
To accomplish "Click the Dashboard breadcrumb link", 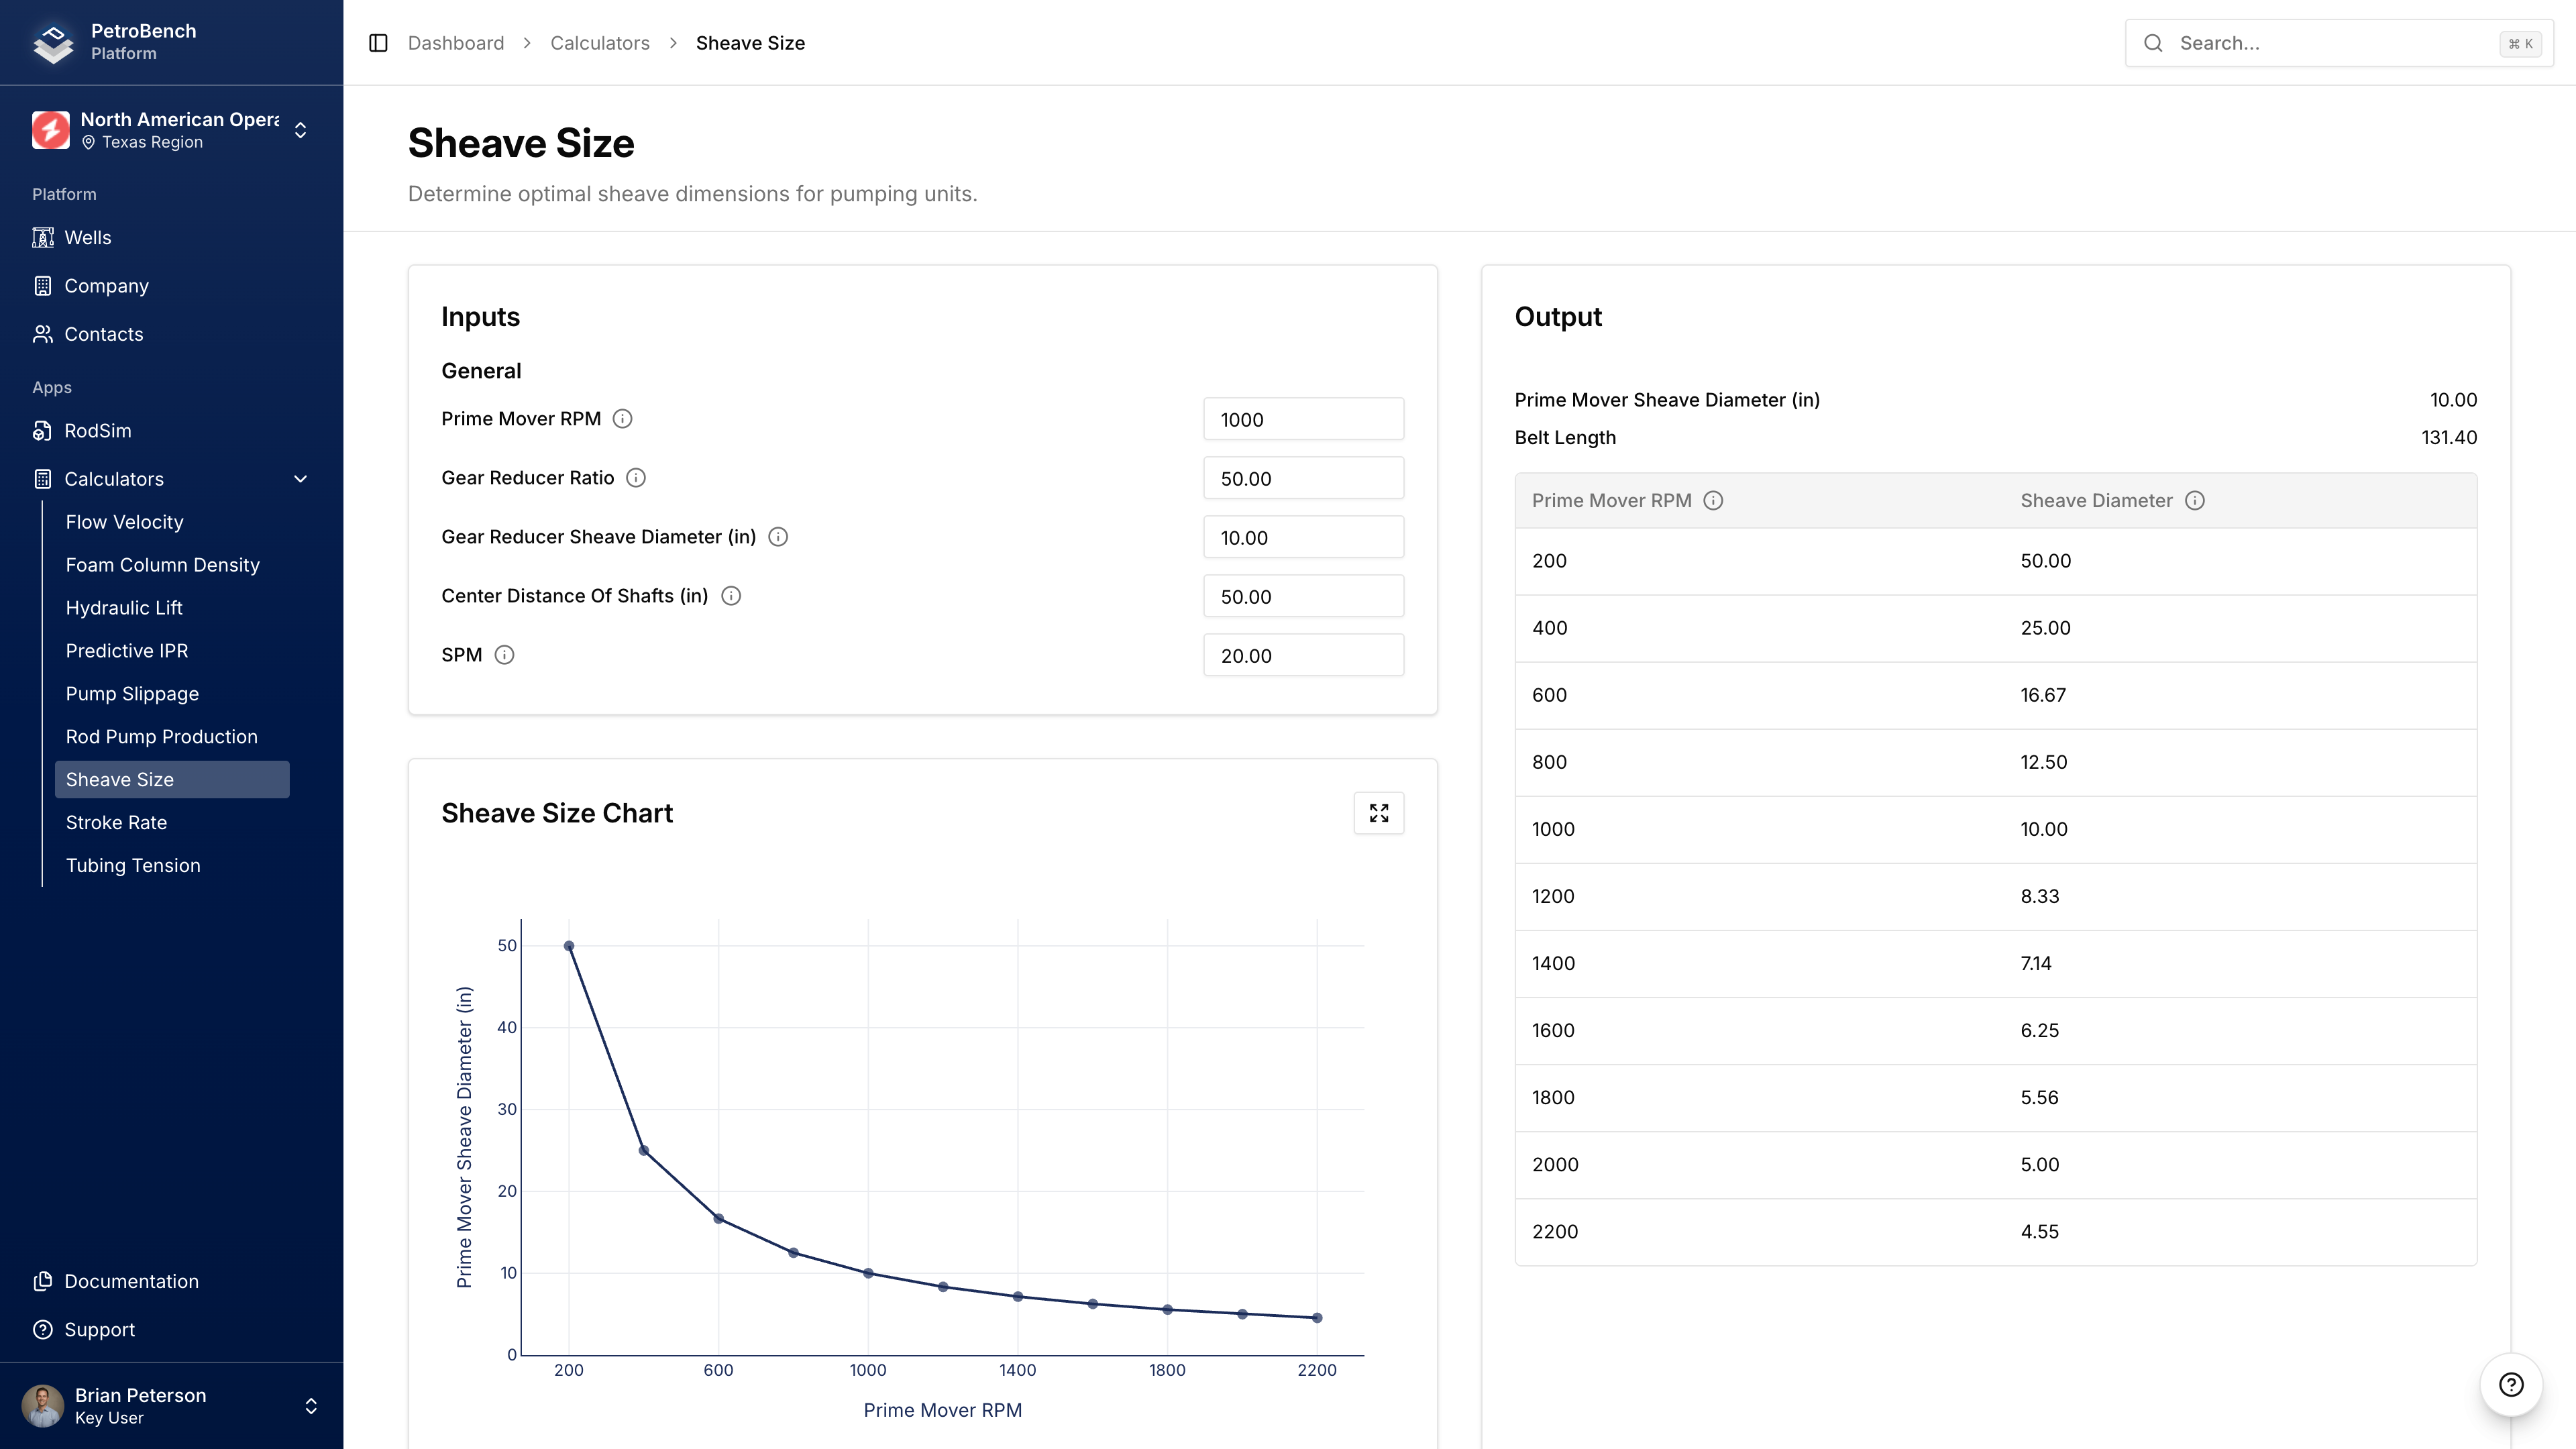I will coord(455,43).
